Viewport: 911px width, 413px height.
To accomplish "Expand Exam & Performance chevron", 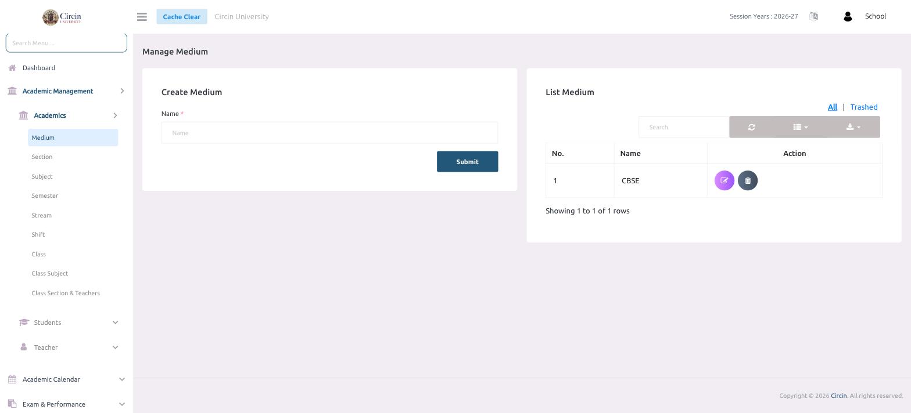I will 122,404.
